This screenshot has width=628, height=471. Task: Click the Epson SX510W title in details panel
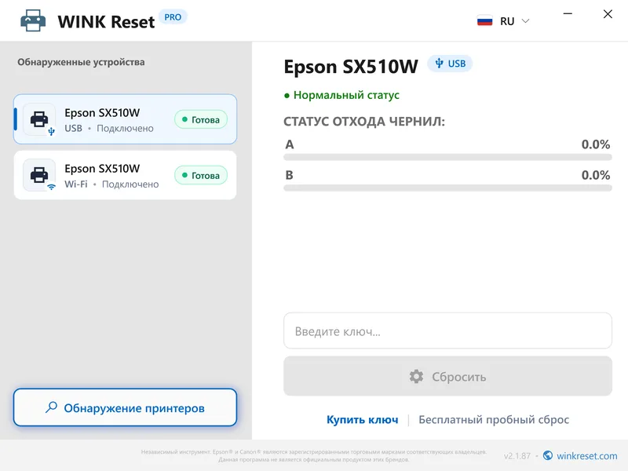click(x=351, y=66)
